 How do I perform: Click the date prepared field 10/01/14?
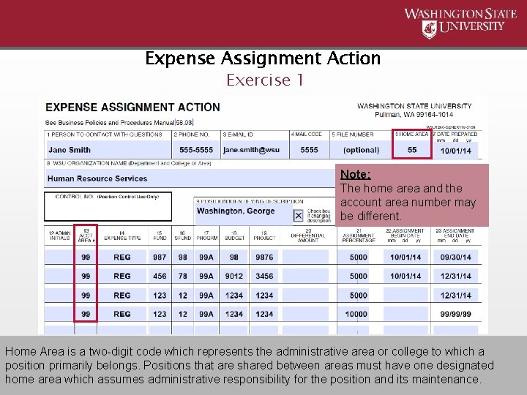(x=456, y=151)
